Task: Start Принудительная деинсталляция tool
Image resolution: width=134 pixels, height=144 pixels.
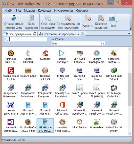Action: pyautogui.click(x=68, y=22)
